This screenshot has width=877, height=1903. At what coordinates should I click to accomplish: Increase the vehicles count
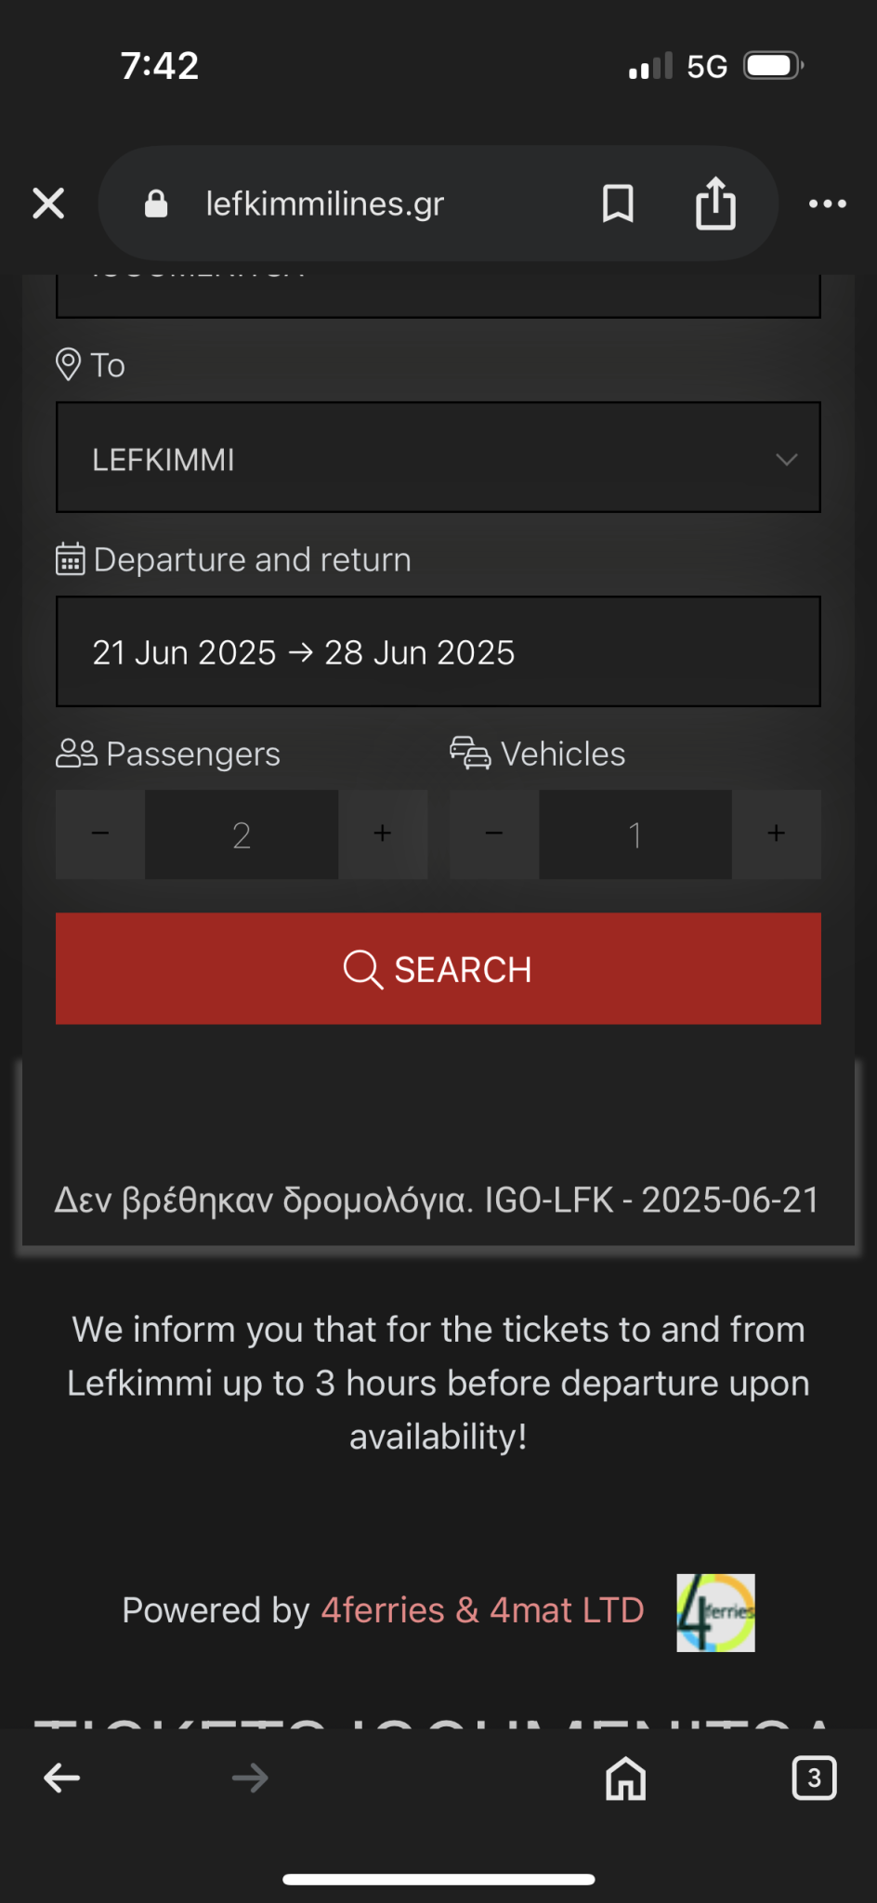coord(777,834)
